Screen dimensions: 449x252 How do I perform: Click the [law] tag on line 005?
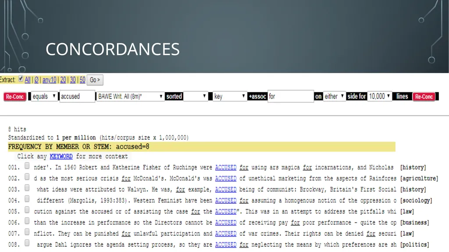point(407,212)
